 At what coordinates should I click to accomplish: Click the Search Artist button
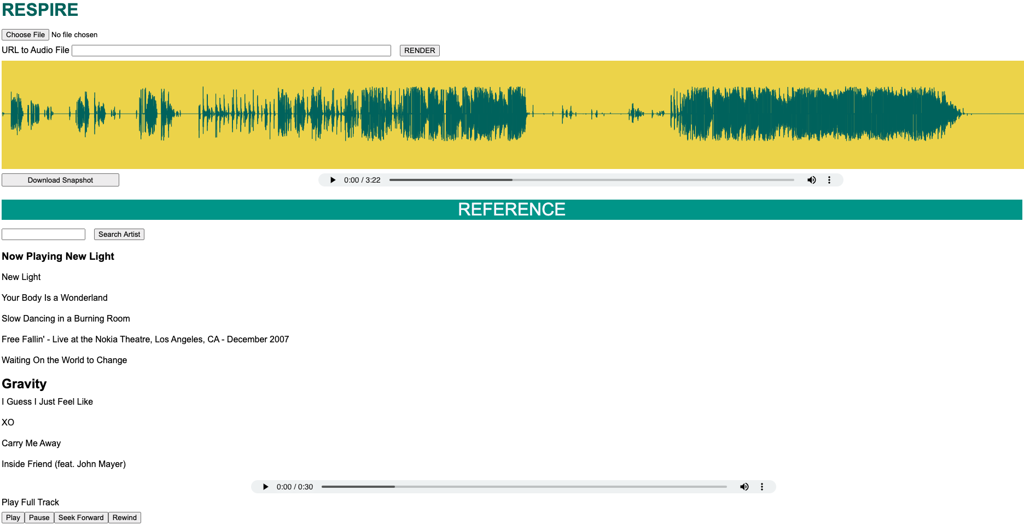tap(119, 234)
